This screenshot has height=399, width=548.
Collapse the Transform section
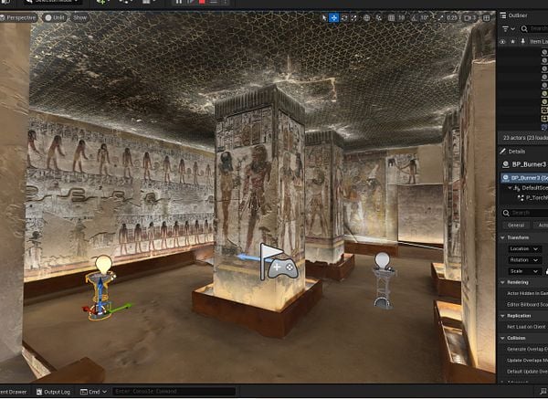click(x=502, y=237)
